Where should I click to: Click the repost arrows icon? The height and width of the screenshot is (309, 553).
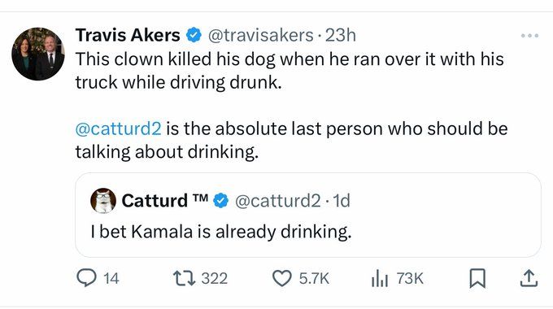click(x=184, y=278)
